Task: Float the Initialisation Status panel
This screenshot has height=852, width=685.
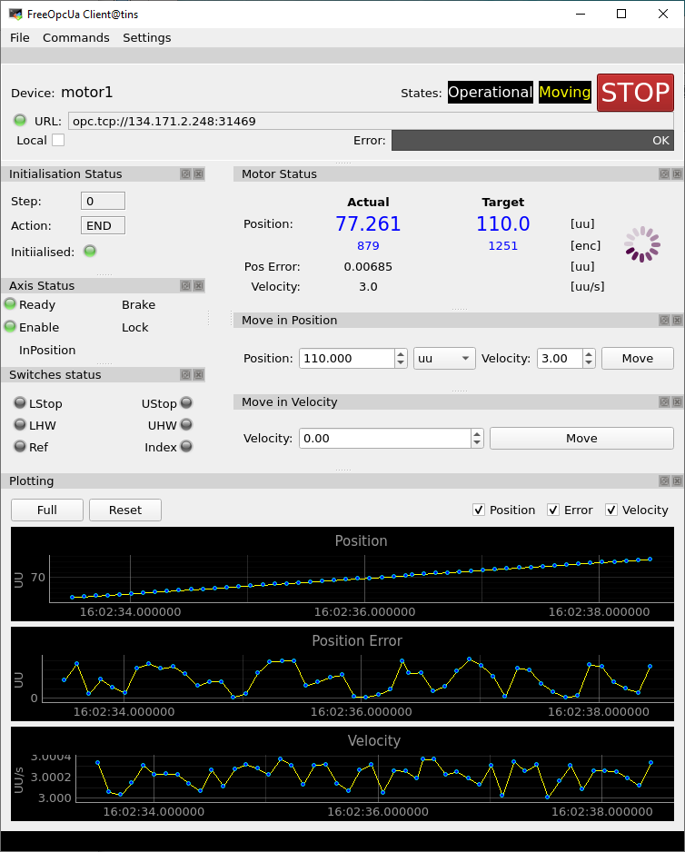Action: pos(184,173)
